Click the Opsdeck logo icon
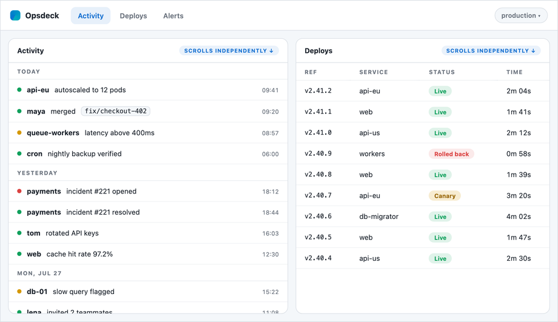558x322 pixels. click(x=15, y=16)
